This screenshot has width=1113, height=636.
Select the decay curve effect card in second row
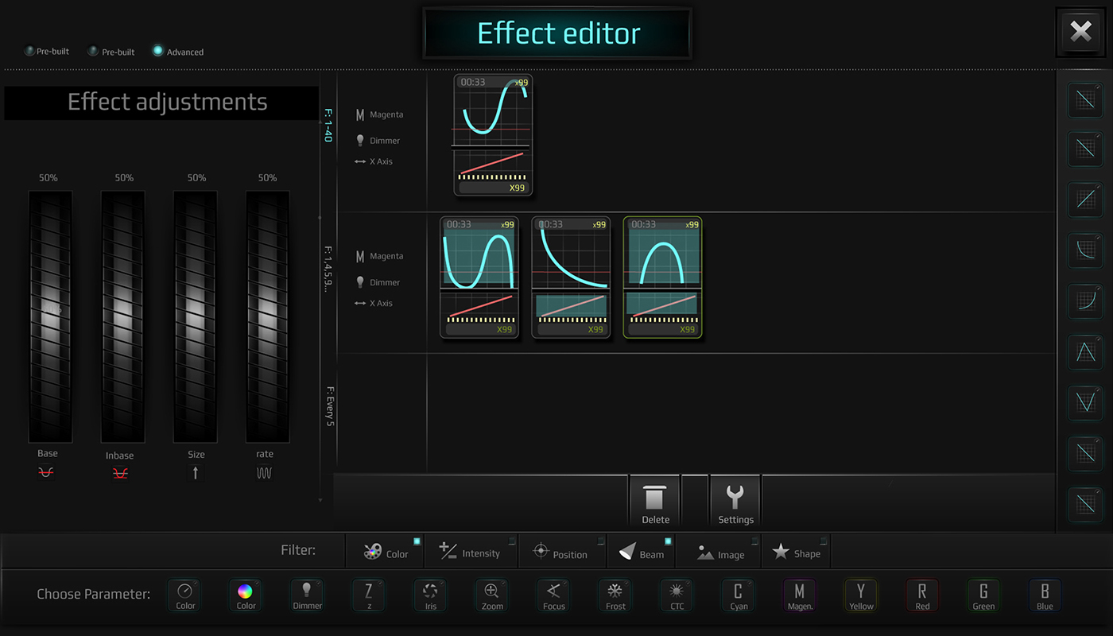tap(571, 277)
